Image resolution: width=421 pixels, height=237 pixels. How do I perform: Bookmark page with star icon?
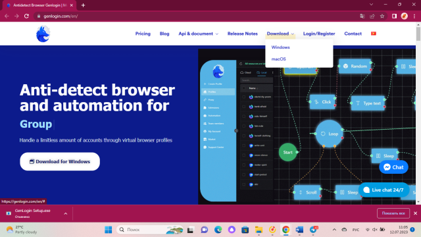click(382, 16)
